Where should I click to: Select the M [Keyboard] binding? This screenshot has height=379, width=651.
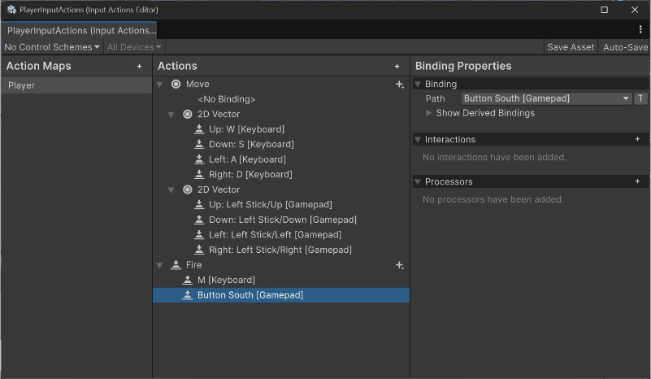(x=226, y=281)
